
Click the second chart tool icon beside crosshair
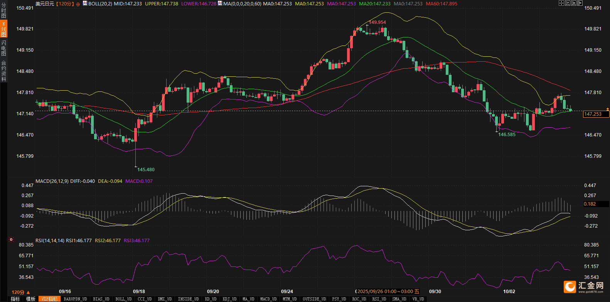coord(567,3)
